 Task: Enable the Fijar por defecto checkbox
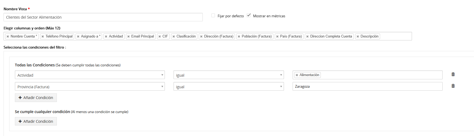[213, 15]
